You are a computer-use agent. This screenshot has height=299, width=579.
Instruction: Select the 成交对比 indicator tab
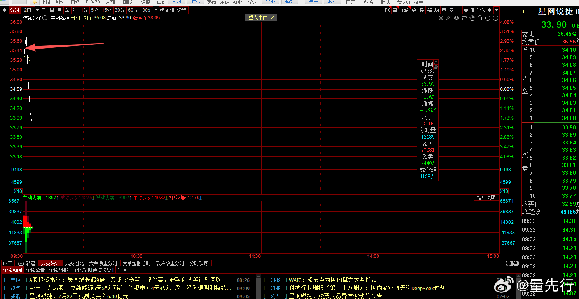[74, 263]
